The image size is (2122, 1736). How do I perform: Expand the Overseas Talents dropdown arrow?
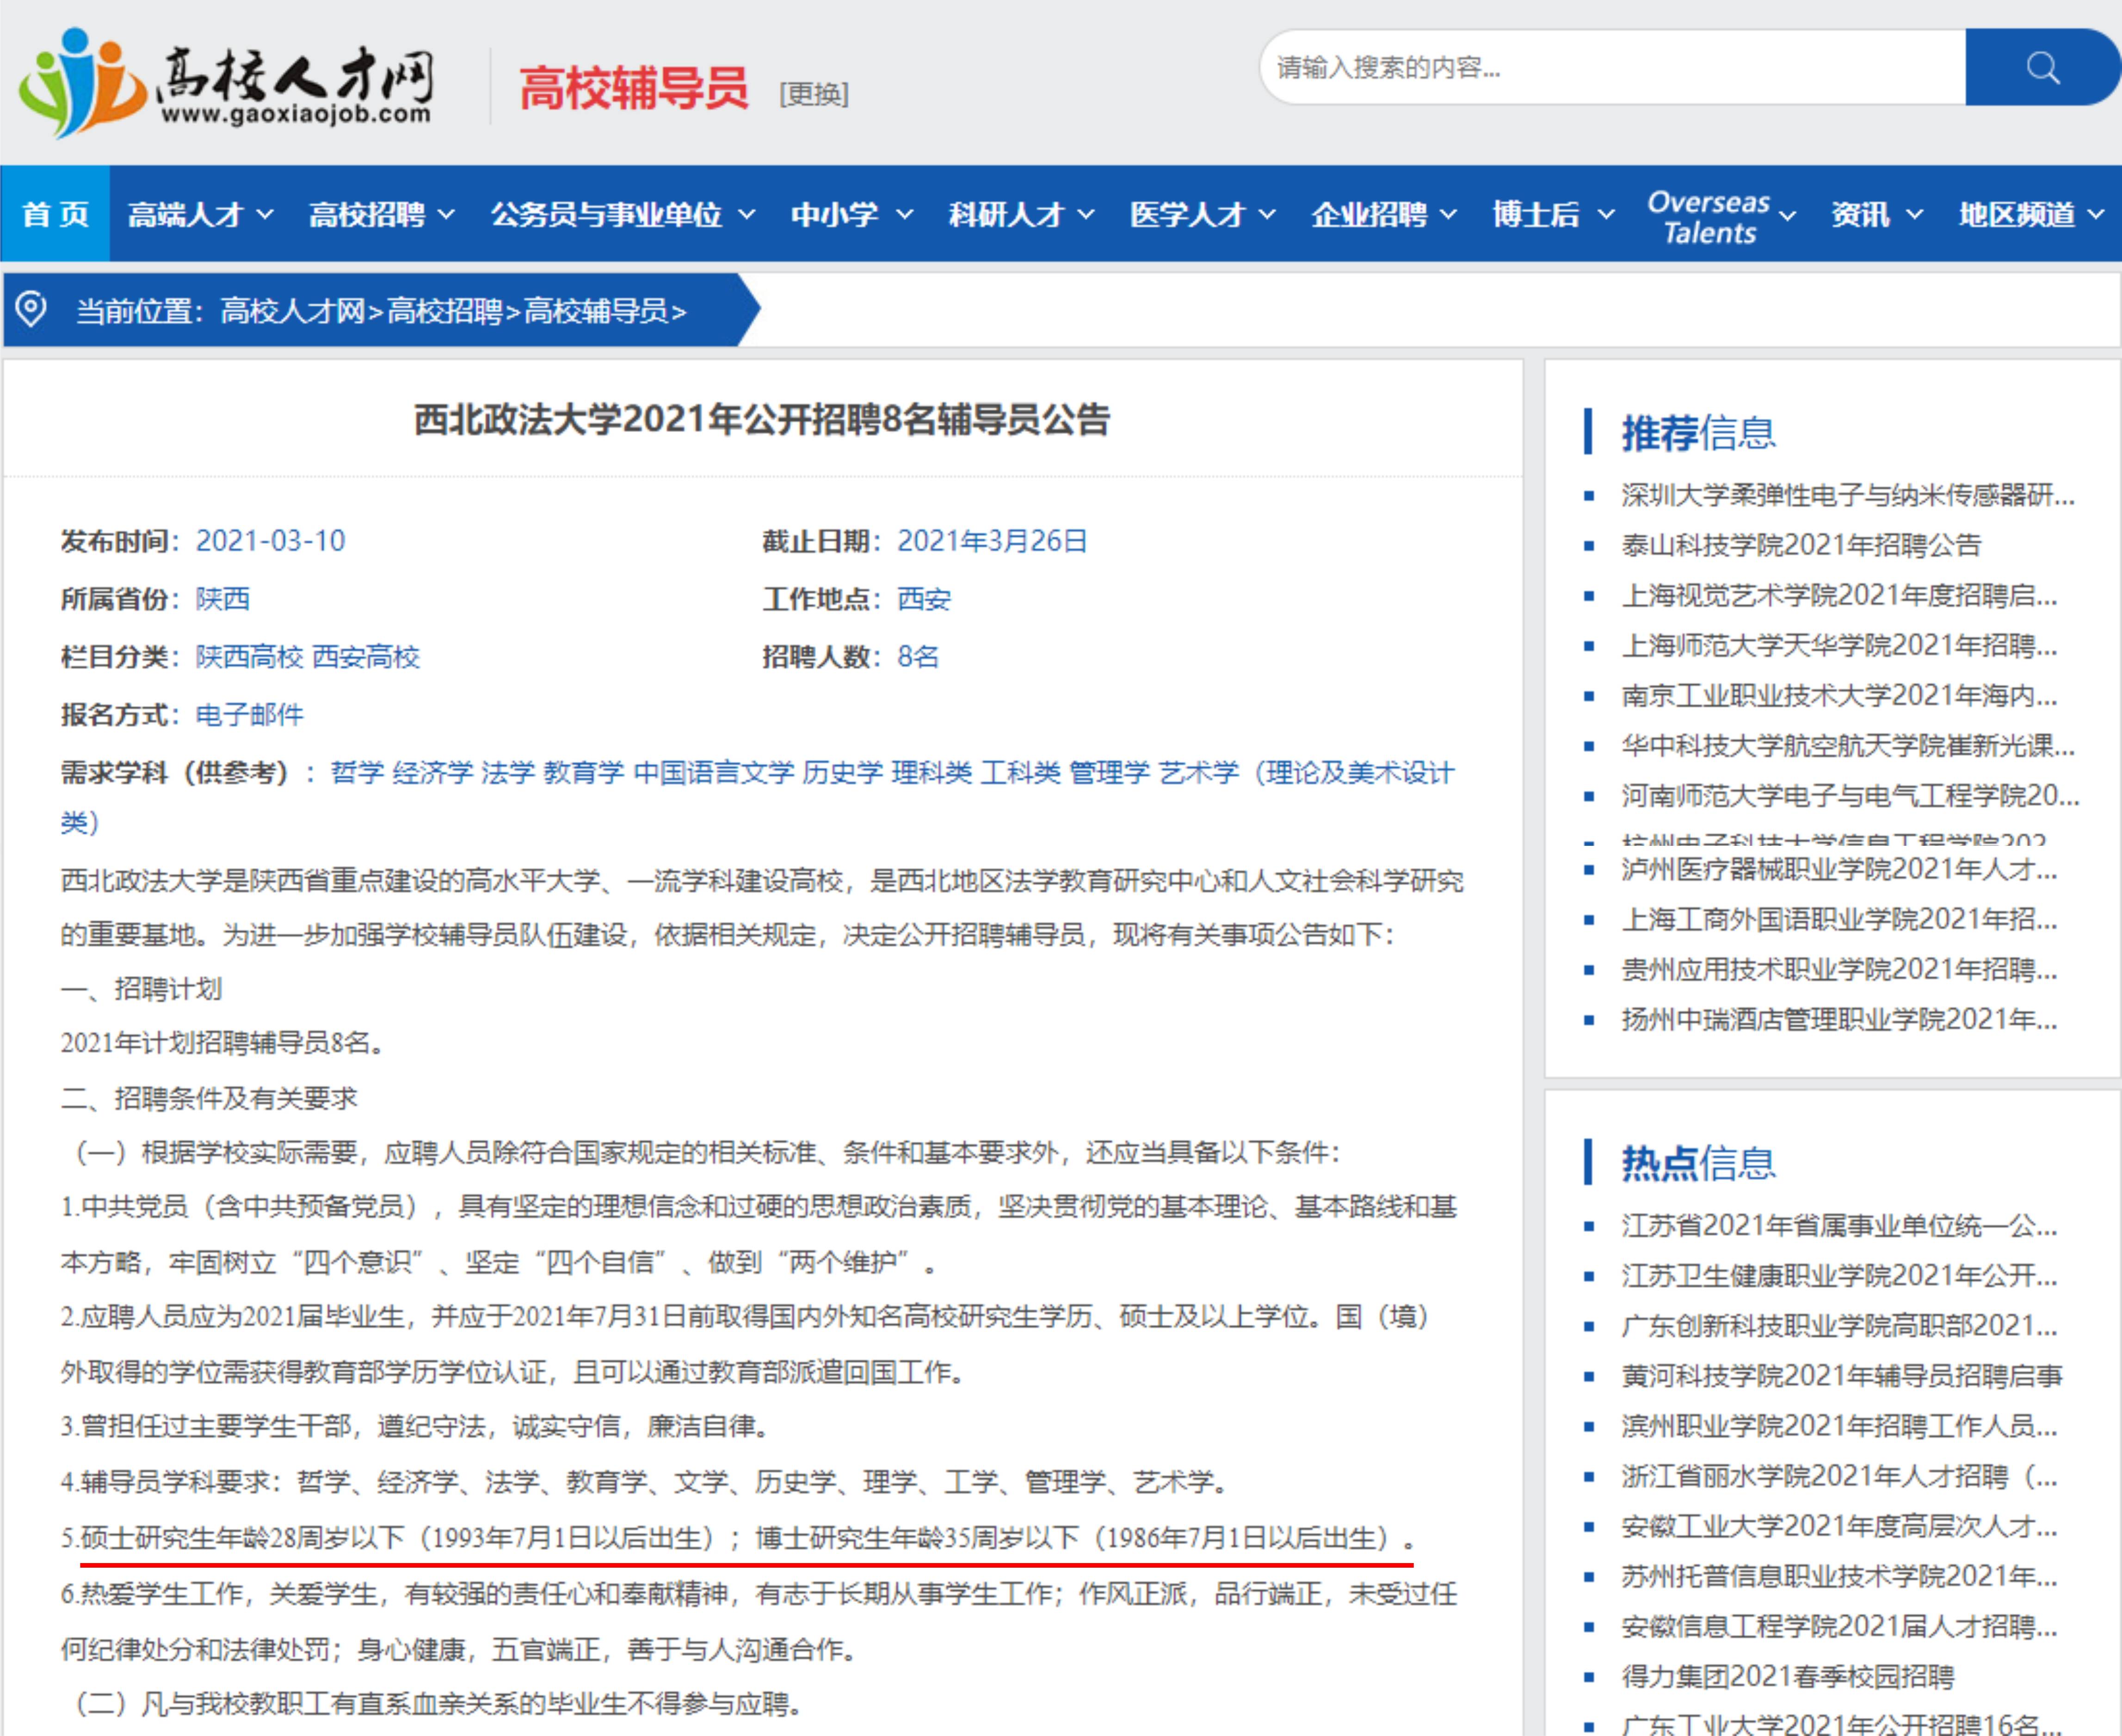coord(1787,215)
